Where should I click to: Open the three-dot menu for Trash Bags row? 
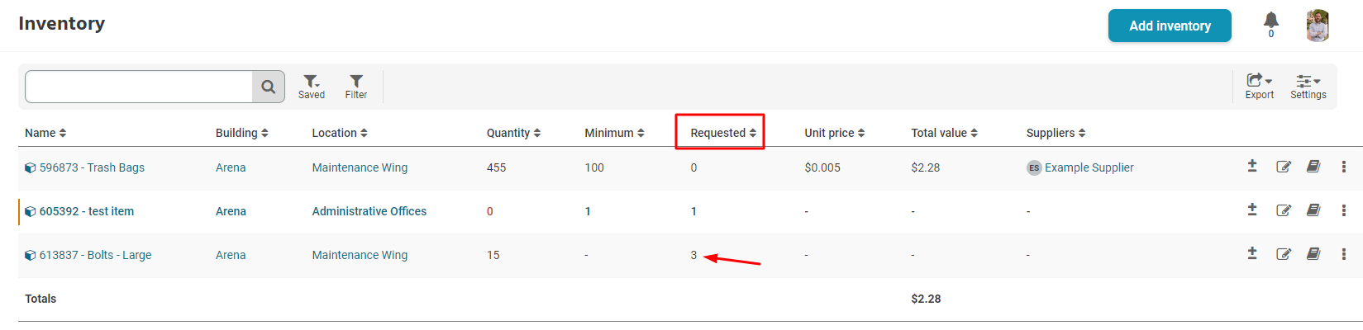[x=1344, y=167]
